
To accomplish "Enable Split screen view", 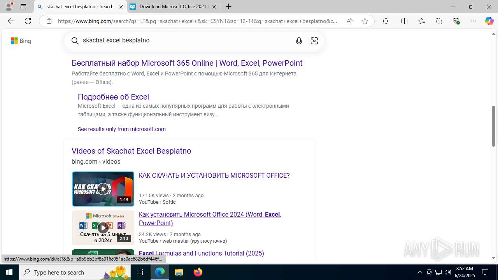I will click(404, 21).
